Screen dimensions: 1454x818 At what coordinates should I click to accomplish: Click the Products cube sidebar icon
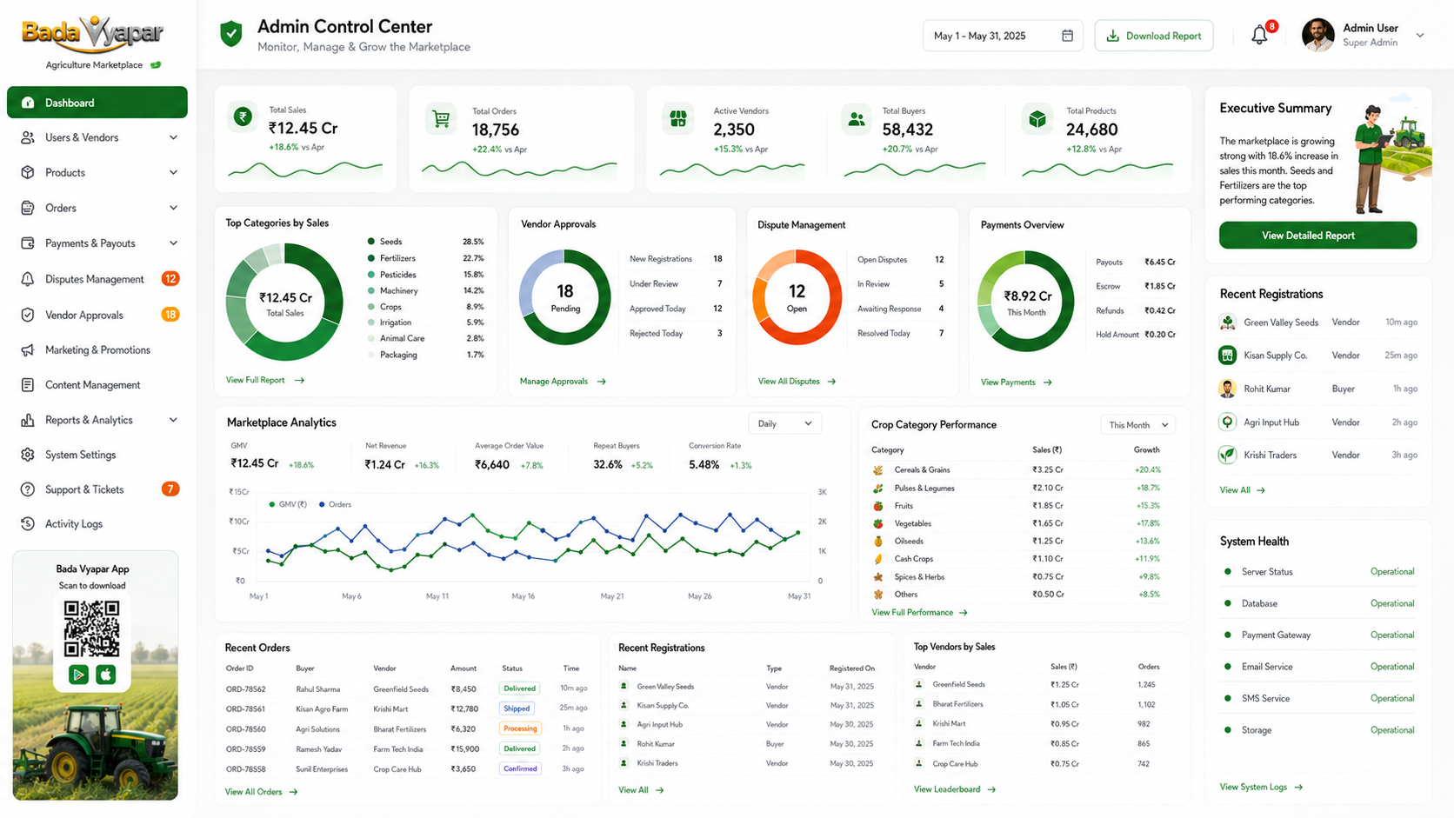click(x=28, y=172)
